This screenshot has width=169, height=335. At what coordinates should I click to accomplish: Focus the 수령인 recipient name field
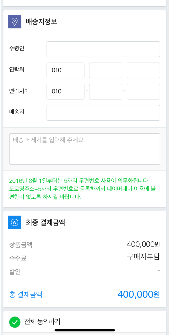pyautogui.click(x=103, y=49)
